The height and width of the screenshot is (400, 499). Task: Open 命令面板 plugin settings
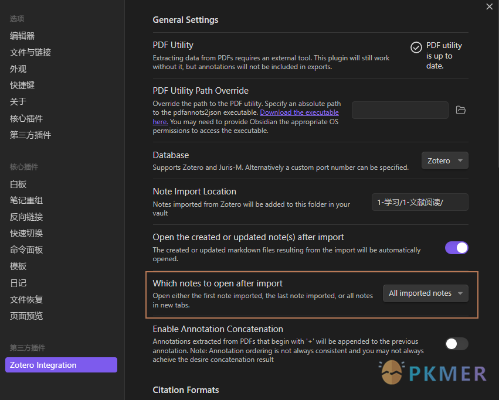coord(26,250)
